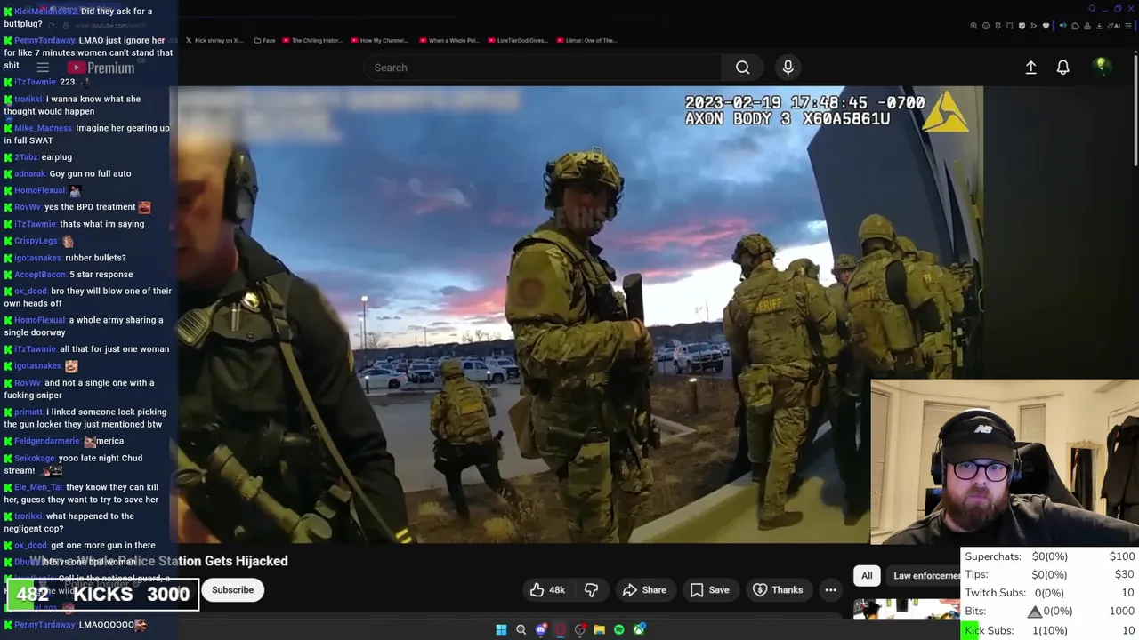This screenshot has height=640, width=1139.
Task: Click chat username 'AcceptBacon'
Action: [40, 275]
